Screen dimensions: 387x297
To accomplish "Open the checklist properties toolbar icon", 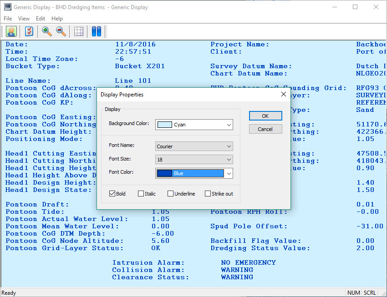I will click(x=29, y=31).
